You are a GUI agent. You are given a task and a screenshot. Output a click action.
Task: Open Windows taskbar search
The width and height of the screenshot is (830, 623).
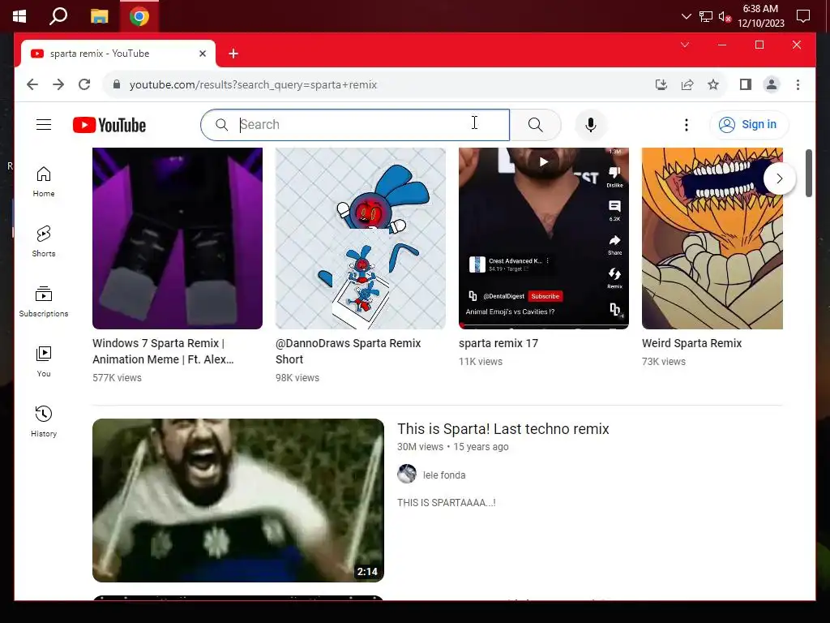pyautogui.click(x=58, y=16)
